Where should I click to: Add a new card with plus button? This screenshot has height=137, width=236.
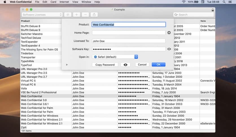[77, 15]
